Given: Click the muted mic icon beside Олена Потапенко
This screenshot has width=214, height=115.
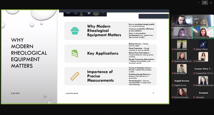Looking at the screenshot, I should (x=173, y=97).
